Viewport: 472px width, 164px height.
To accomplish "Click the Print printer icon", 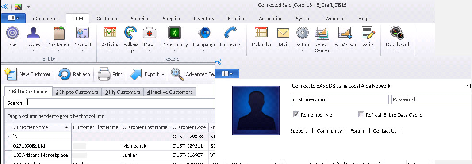I will (x=104, y=74).
